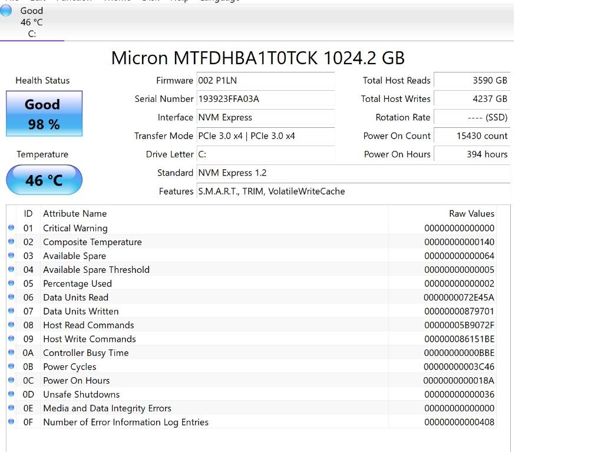Select the Unsafe Shutdowns attribute name
Viewport: 591px width, 452px height.
tap(81, 394)
